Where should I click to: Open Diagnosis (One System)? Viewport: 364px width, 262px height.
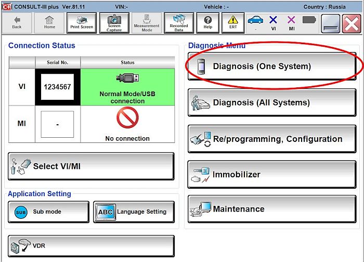272,67
